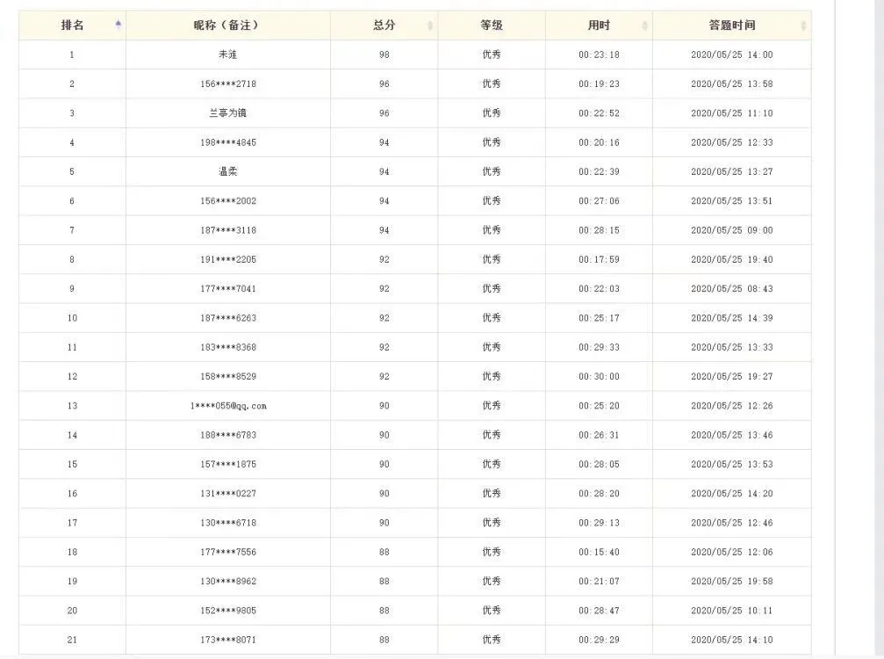The height and width of the screenshot is (659, 884).
Task: Click the score 98 in the first row
Action: tap(384, 54)
